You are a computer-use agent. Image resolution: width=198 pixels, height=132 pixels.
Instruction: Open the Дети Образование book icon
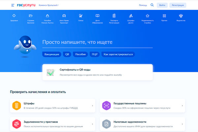click(97, 16)
